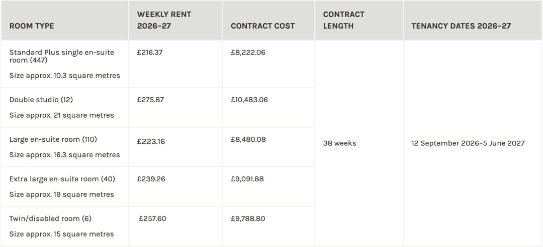
Task: Click the Large en-suite room (110) label
Action: pos(53,139)
